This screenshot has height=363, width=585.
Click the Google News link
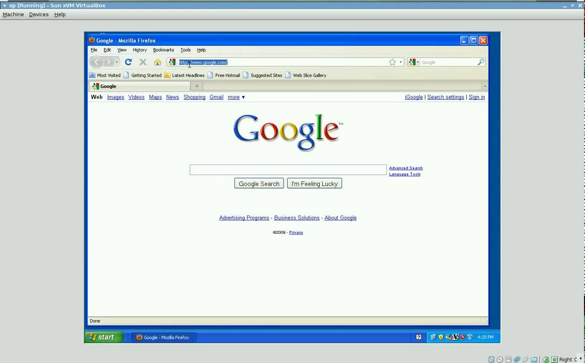172,97
